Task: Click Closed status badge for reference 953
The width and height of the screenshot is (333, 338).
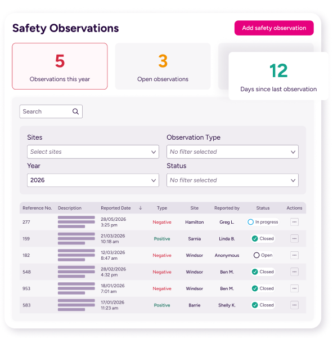Action: (263, 288)
